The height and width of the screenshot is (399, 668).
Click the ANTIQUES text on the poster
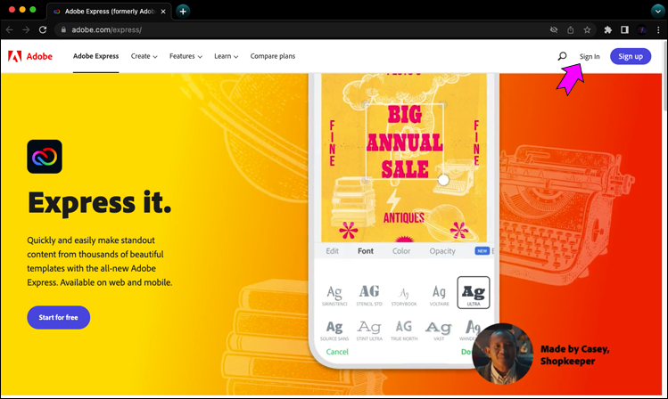point(403,218)
